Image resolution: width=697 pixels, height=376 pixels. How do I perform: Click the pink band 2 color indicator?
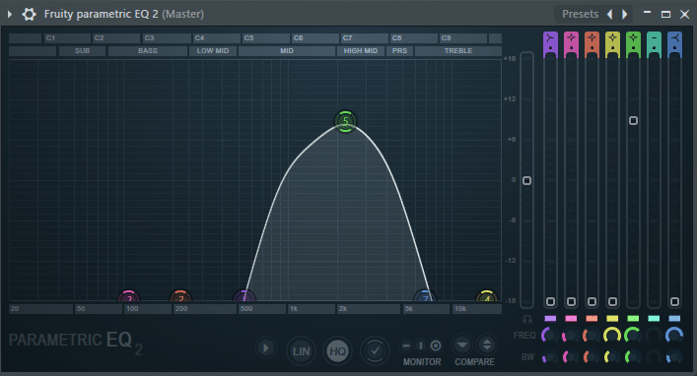(571, 318)
